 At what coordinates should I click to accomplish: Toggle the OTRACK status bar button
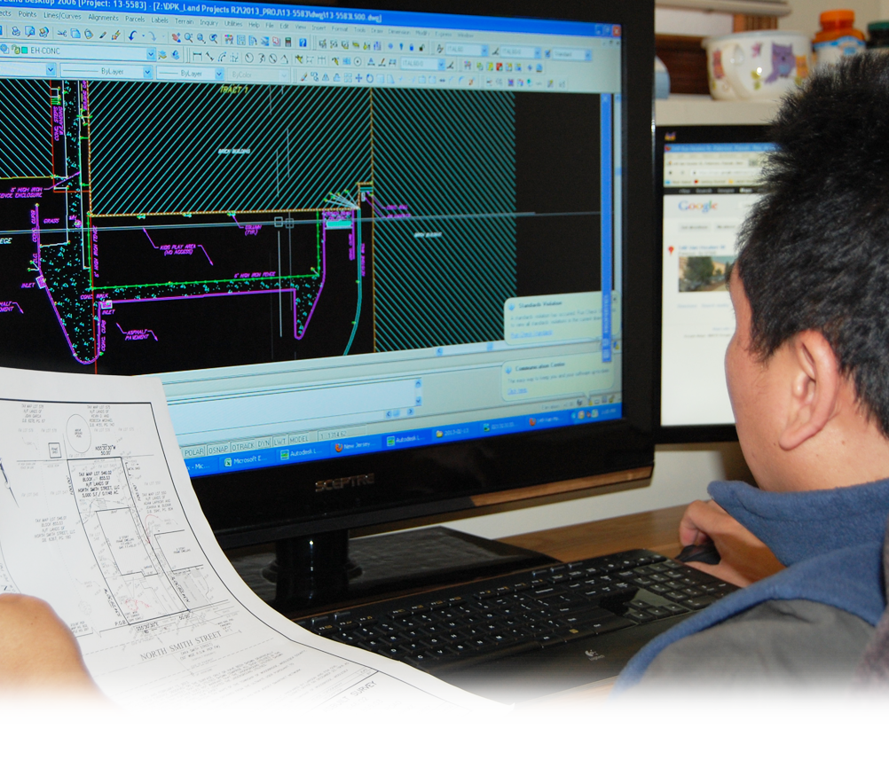[x=243, y=446]
